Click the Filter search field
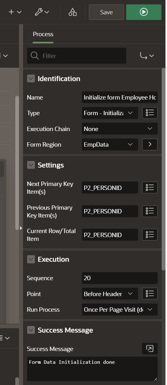The height and width of the screenshot is (385, 167). [77, 56]
